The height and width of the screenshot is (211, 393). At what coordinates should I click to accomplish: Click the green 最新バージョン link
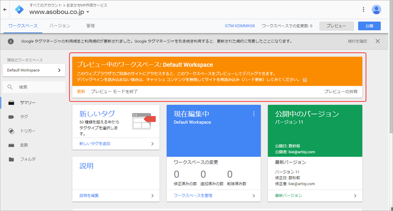[288, 195]
